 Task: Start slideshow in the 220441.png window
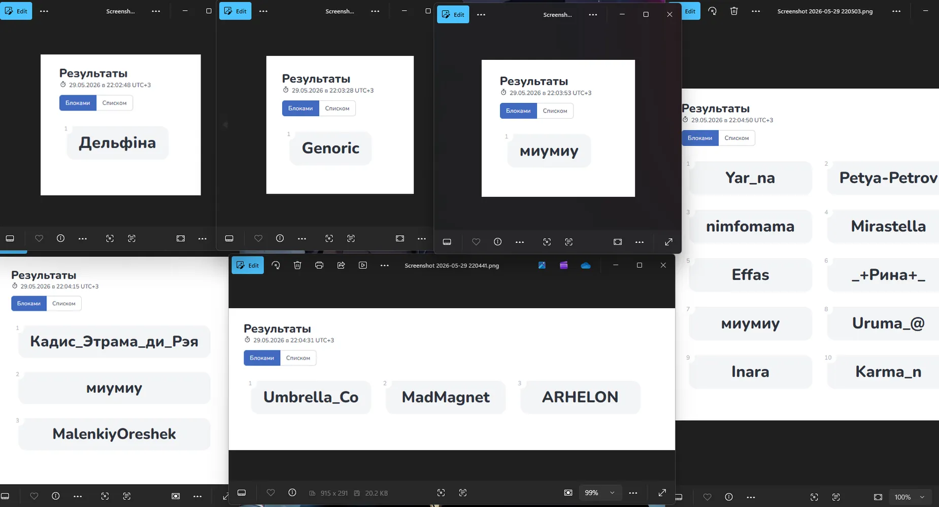[363, 265]
